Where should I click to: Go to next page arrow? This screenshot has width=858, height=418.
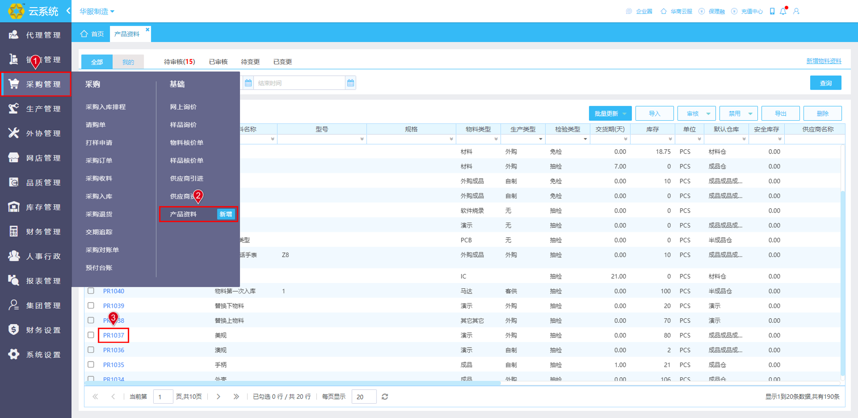pyautogui.click(x=218, y=397)
